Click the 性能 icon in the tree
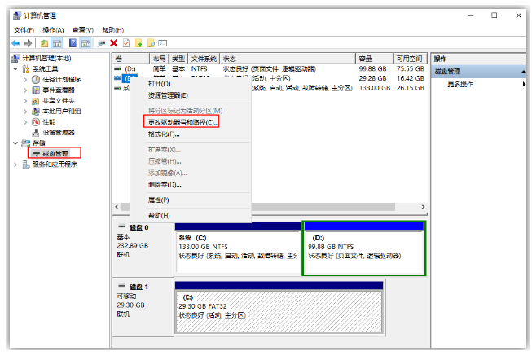 [36, 121]
